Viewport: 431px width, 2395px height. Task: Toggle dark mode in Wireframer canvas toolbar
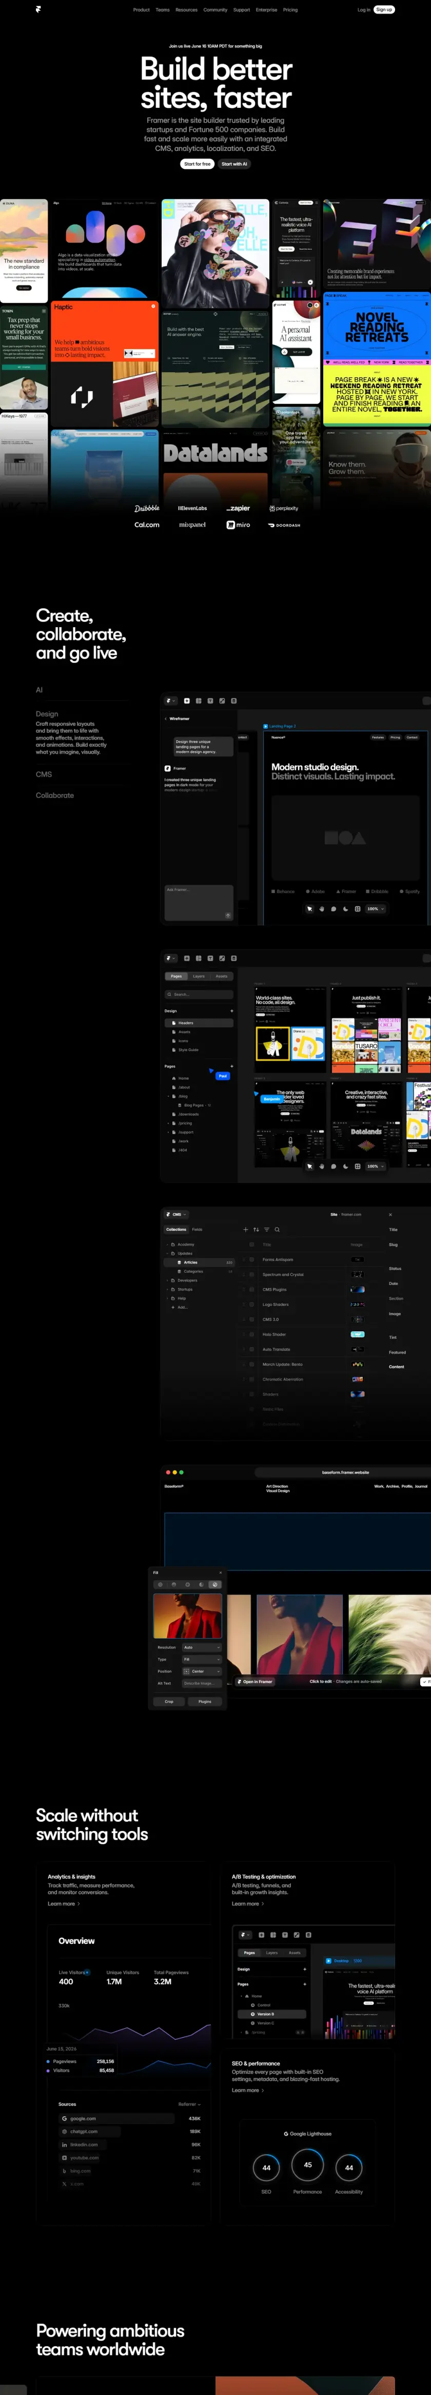[x=345, y=909]
